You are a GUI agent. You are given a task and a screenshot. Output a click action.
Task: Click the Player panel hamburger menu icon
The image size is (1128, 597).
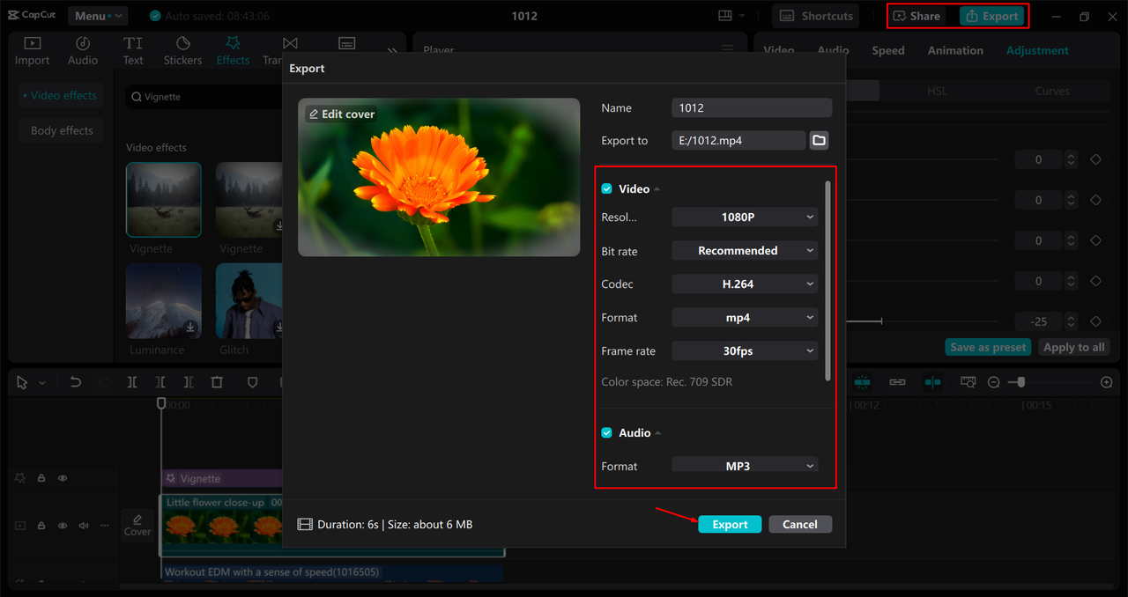(x=728, y=50)
